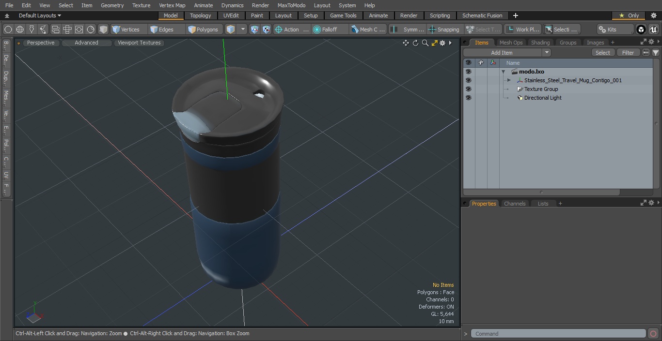Image resolution: width=662 pixels, height=341 pixels.
Task: Switch to the Channels tab
Action: (x=515, y=204)
